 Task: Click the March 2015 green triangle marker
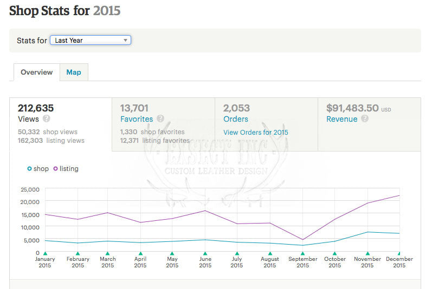click(107, 253)
